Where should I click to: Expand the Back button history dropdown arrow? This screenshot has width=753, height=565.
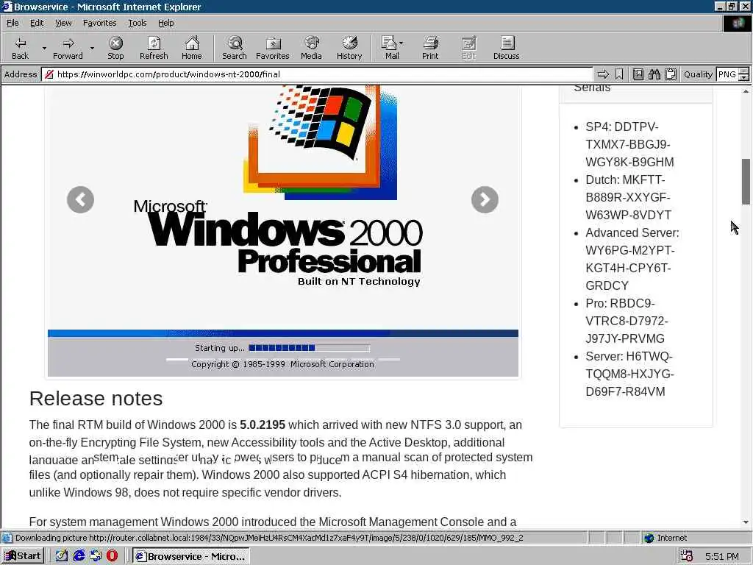44,48
